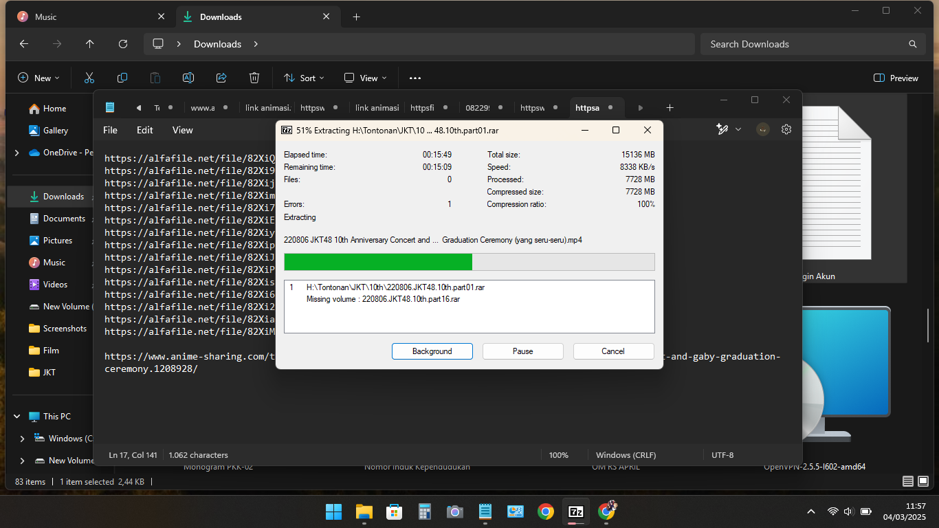
Task: Cancel the 7-Zip extraction
Action: click(x=613, y=351)
